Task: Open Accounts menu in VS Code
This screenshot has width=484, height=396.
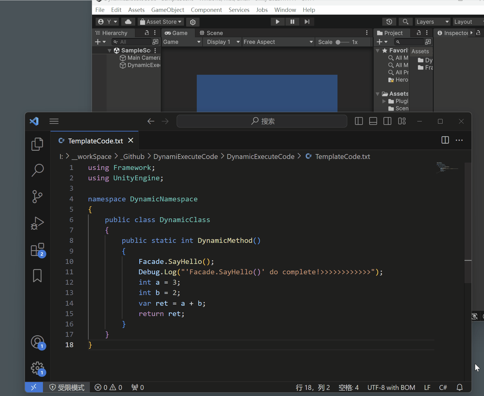Action: click(37, 342)
